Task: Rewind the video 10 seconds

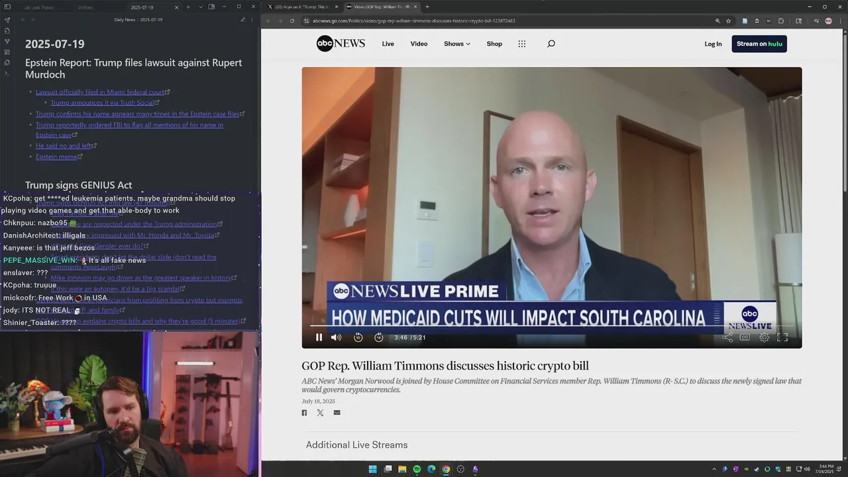Action: (358, 337)
